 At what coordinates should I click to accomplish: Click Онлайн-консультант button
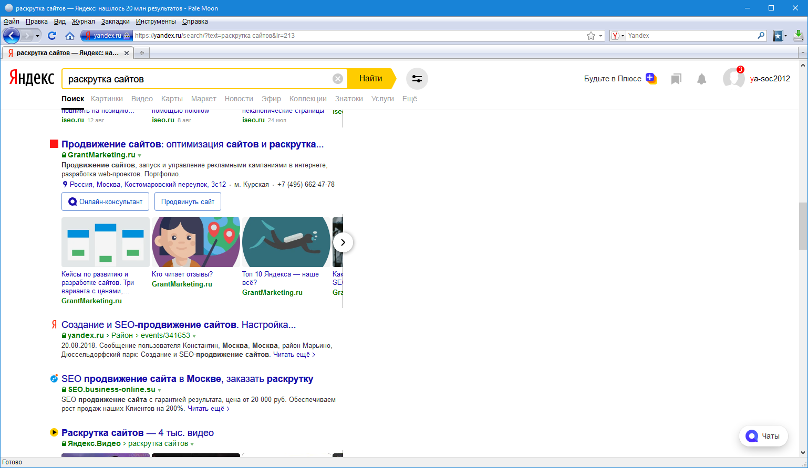pyautogui.click(x=105, y=201)
